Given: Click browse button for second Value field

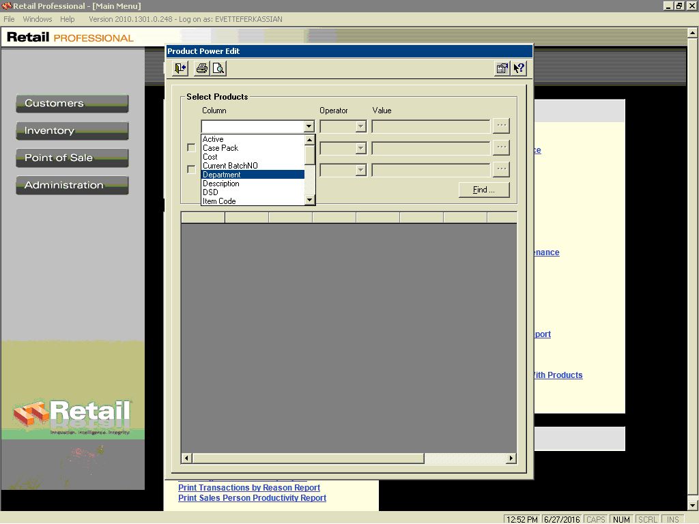Looking at the screenshot, I should (x=502, y=147).
